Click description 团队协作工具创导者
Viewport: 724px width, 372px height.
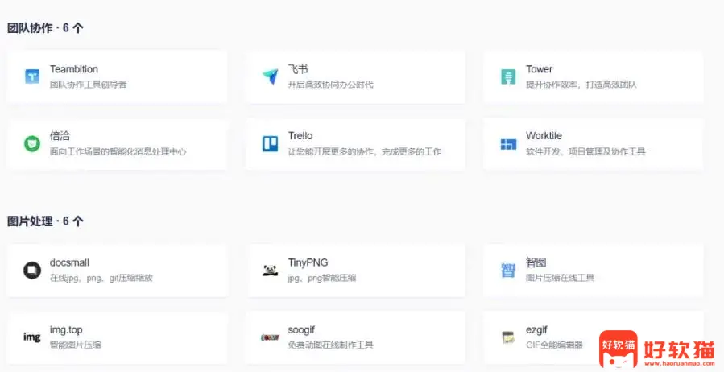point(89,85)
